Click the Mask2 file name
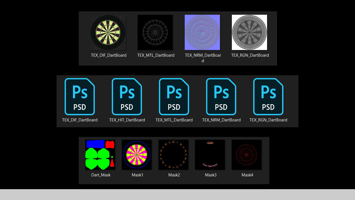Viewport: 355px width, 200px height. [x=174, y=175]
